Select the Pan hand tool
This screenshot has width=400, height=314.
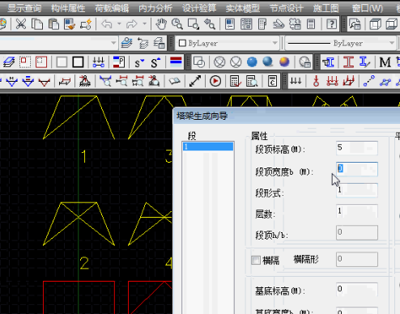coord(161,24)
